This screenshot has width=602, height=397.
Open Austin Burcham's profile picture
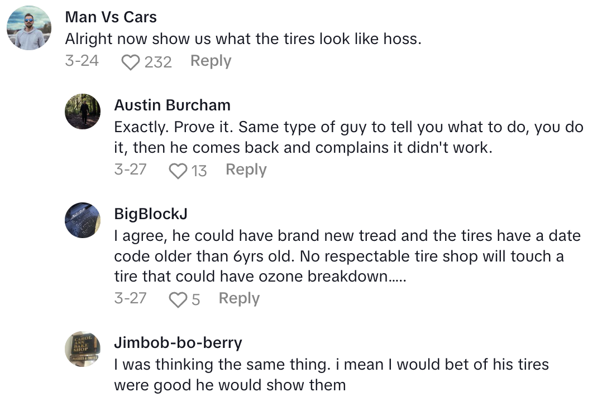[83, 112]
